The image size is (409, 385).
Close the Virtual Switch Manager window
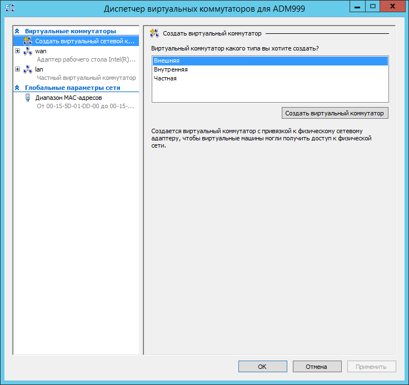[x=392, y=7]
